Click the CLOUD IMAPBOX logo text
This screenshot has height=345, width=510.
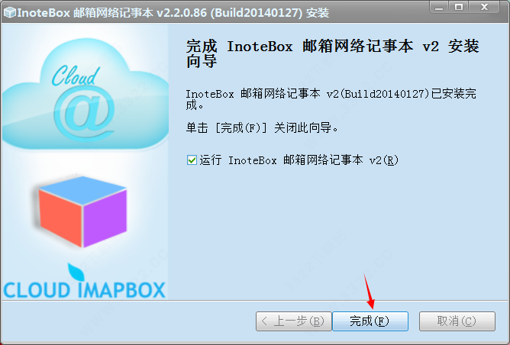point(84,290)
